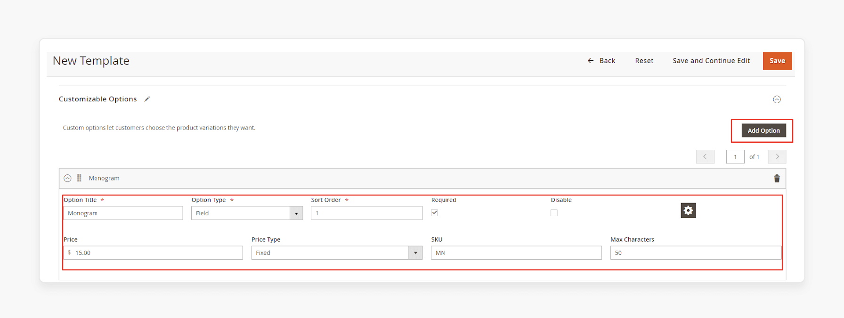
Task: Click the Add Option button
Action: (x=763, y=130)
